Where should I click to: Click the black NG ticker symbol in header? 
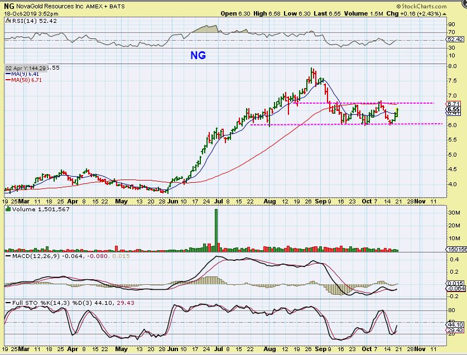click(x=9, y=6)
